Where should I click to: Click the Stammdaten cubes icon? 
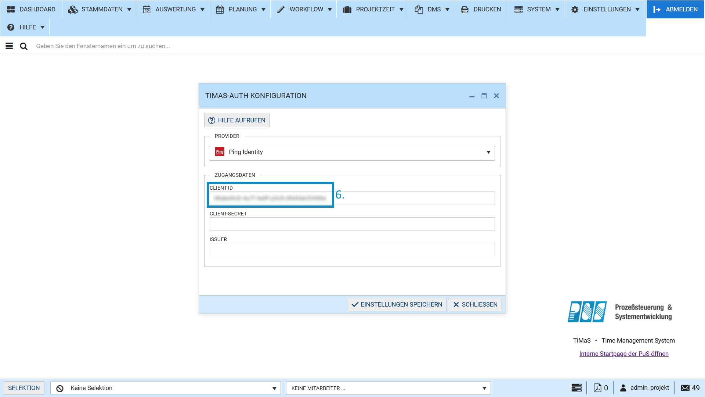[x=73, y=10]
